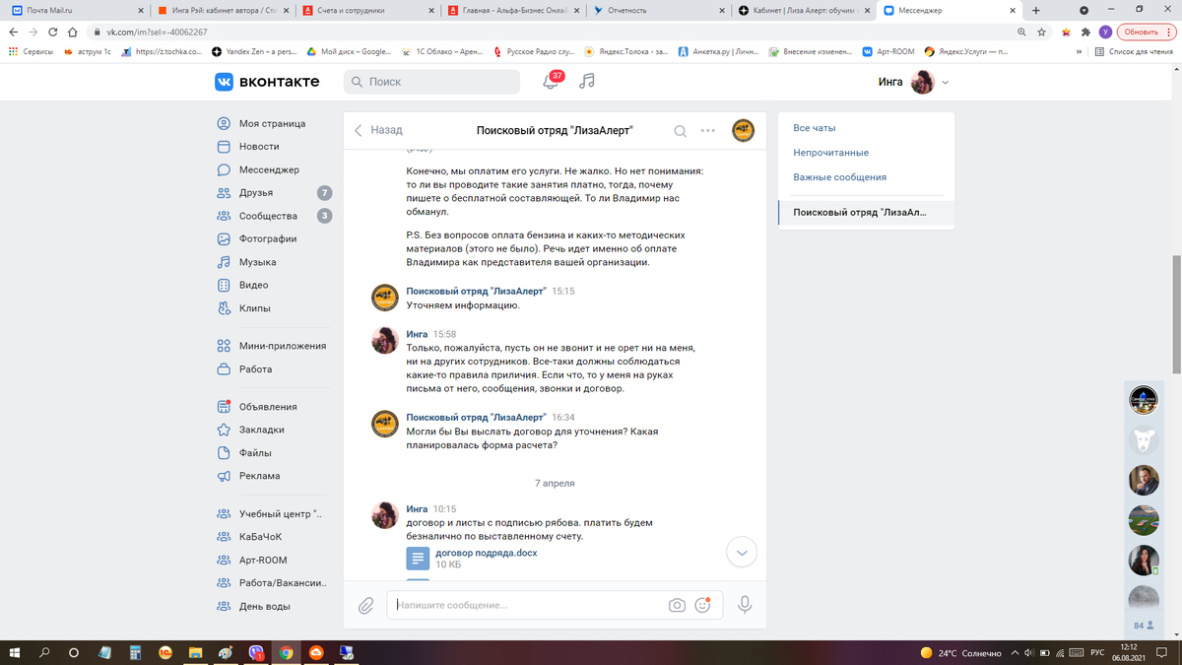Switch to Отчетность browser tab
Screen dimensions: 1182x665
point(656,10)
